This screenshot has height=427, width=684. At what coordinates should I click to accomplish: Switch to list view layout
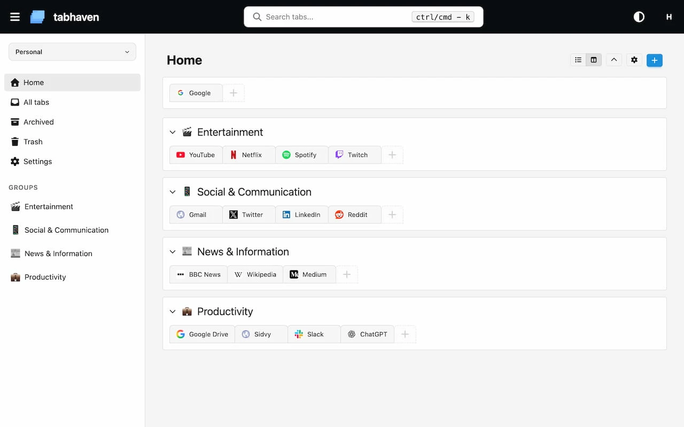coord(578,60)
